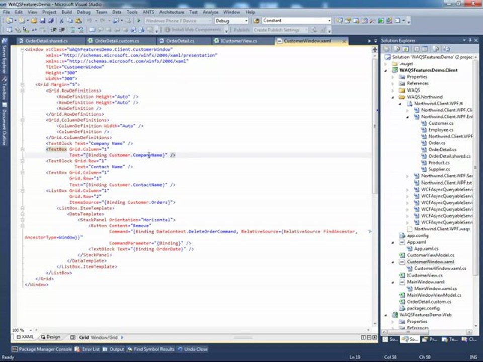Screen dimensions: 483x362
Task: Click the Decrease Indent icon
Action: (54, 30)
